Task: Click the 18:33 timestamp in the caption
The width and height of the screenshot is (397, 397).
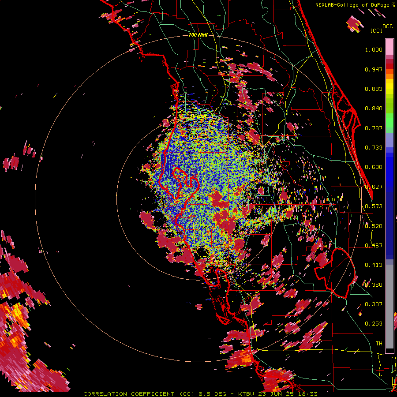Action: click(308, 394)
